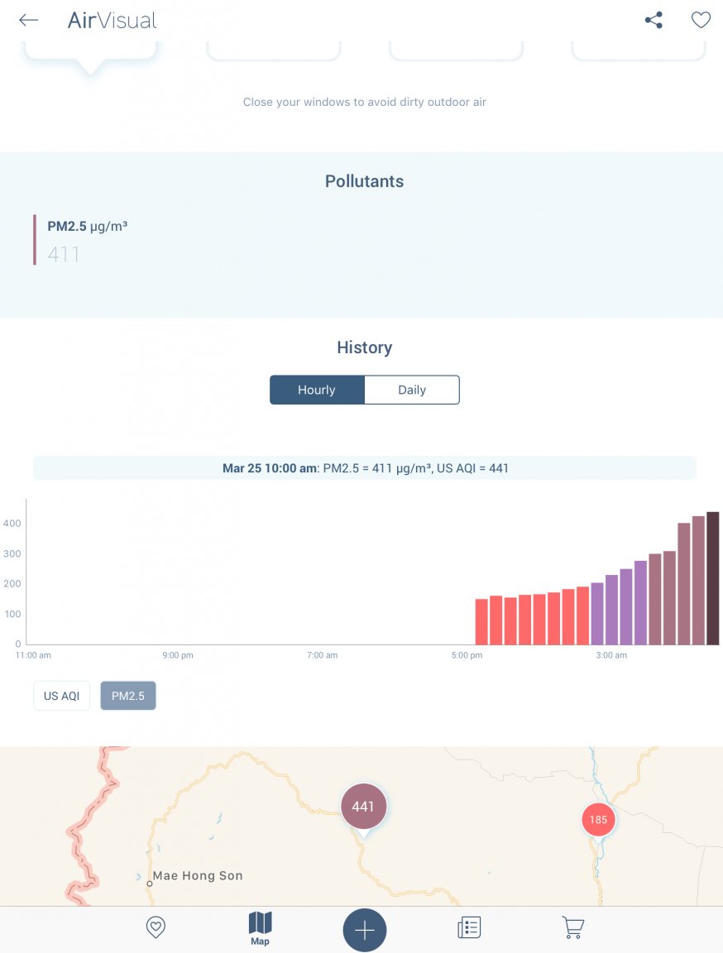The width and height of the screenshot is (723, 953).
Task: Select the Map tab icon
Action: tap(260, 927)
